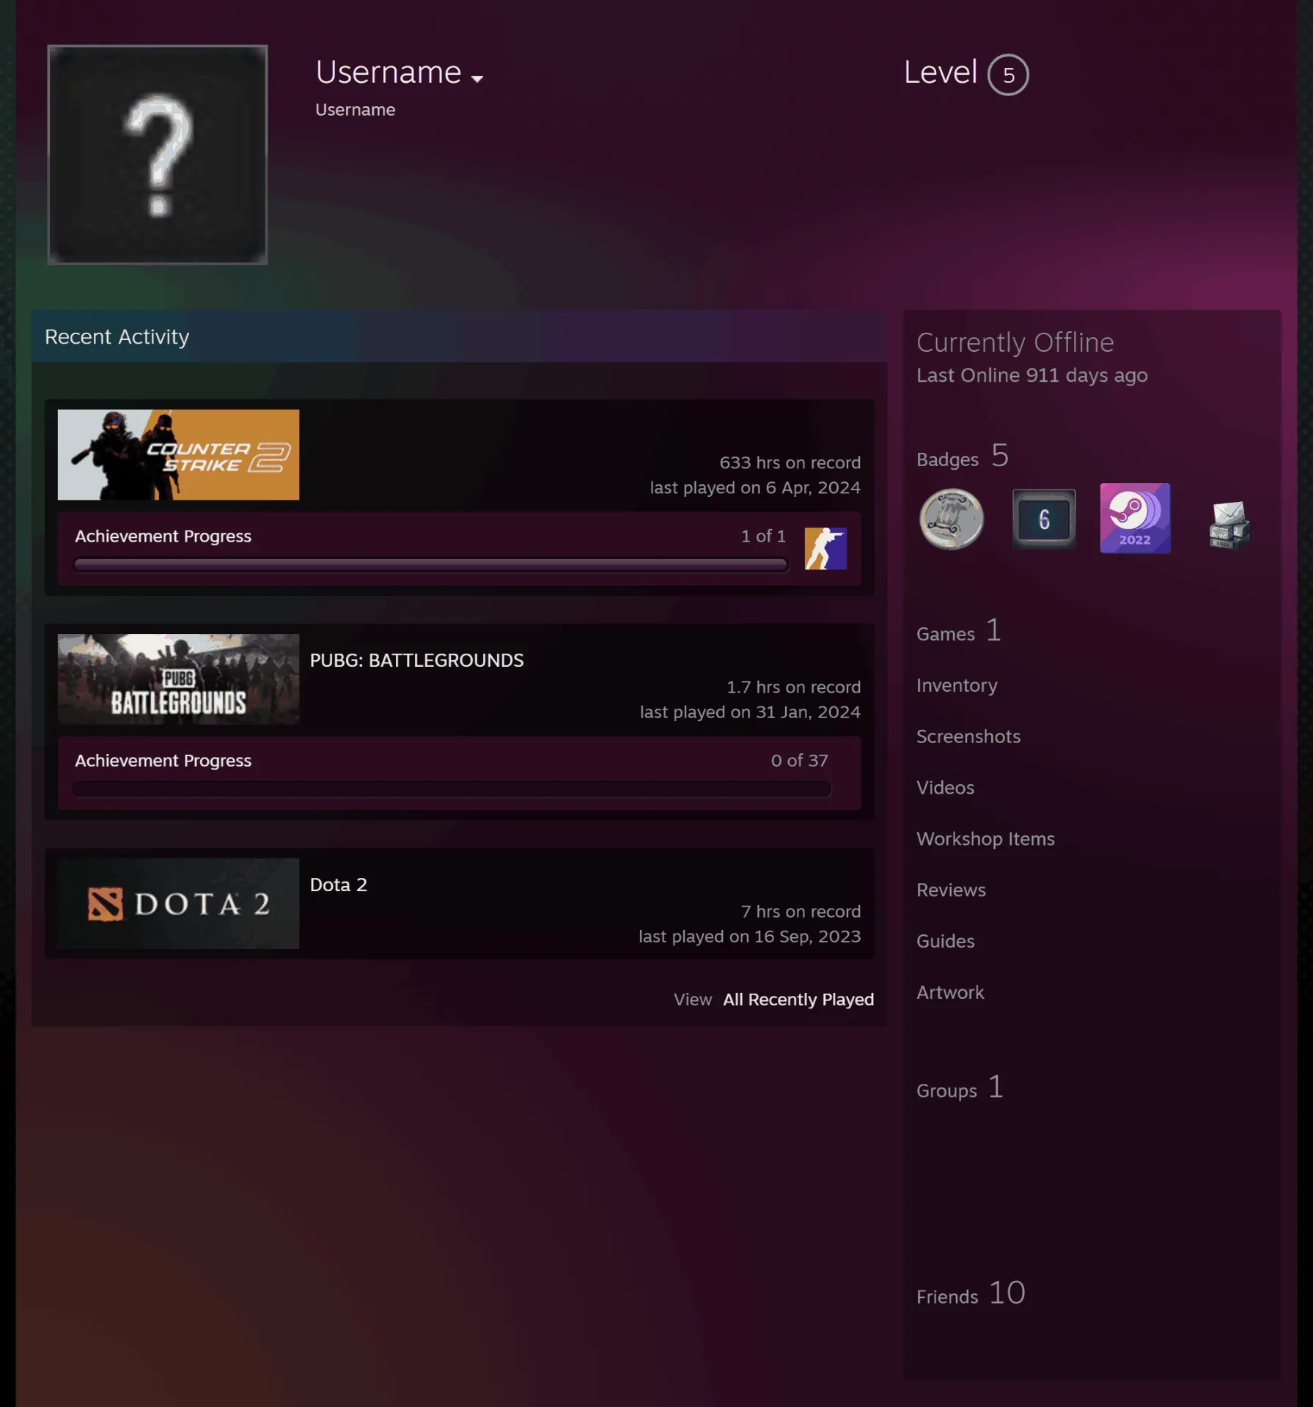Open the mail crate badge icon
The width and height of the screenshot is (1313, 1407).
[x=1229, y=525]
